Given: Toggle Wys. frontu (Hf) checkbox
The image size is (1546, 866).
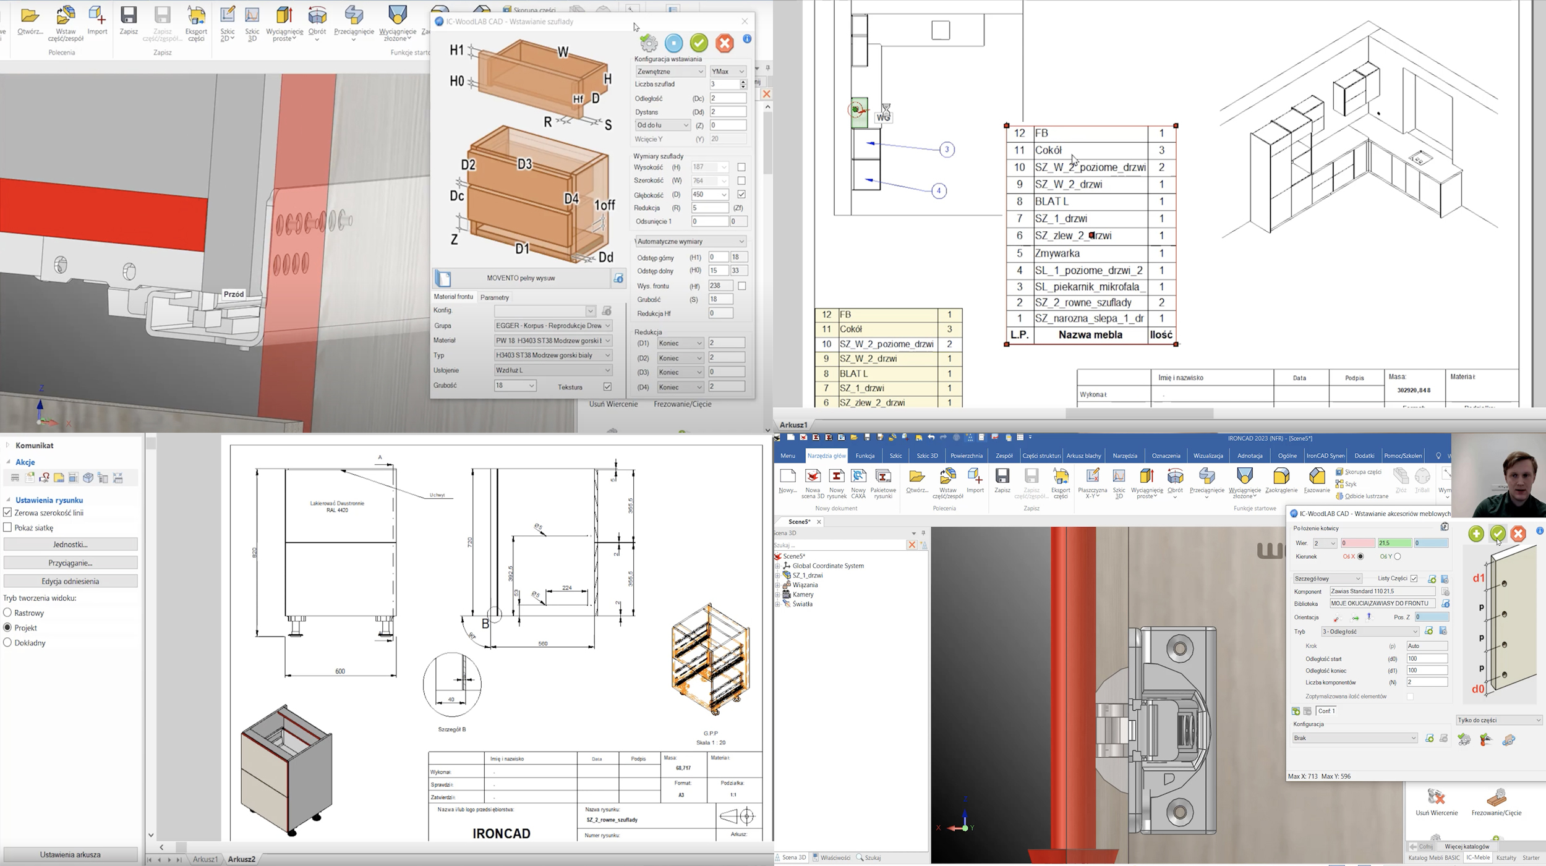Looking at the screenshot, I should 741,286.
